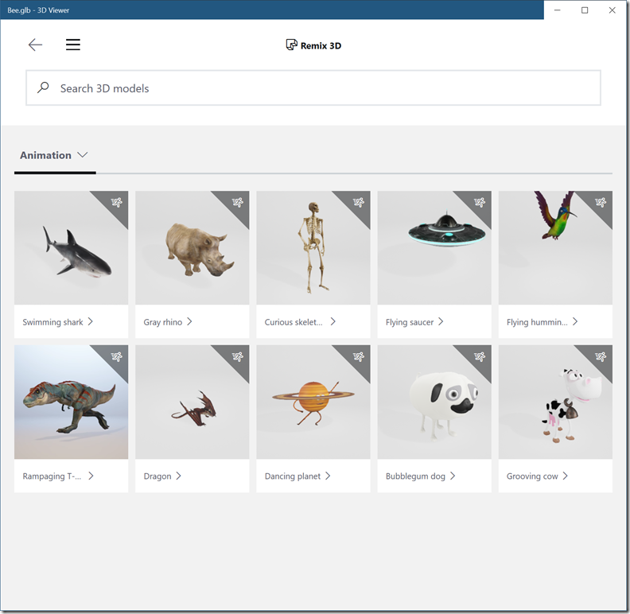
Task: Maximize the 3D Viewer window
Action: 585,10
